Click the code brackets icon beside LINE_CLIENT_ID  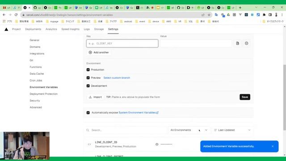(89, 144)
